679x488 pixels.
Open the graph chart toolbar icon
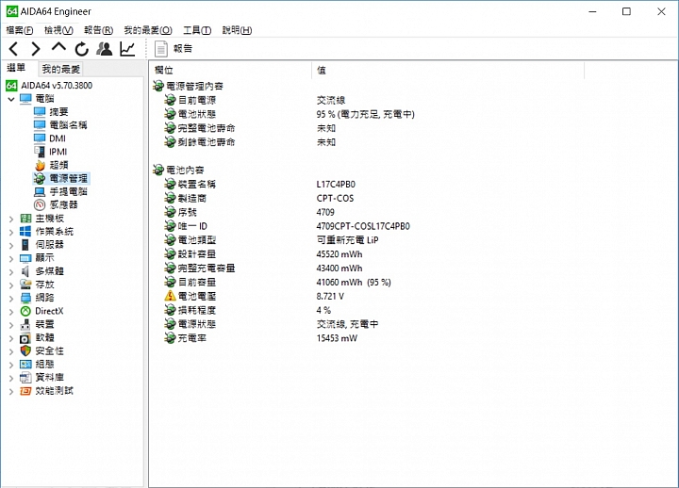coord(127,49)
